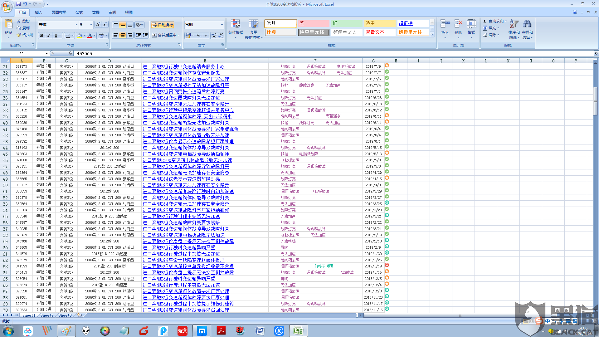
Task: Expand the cell styles gallery
Action: (x=432, y=34)
